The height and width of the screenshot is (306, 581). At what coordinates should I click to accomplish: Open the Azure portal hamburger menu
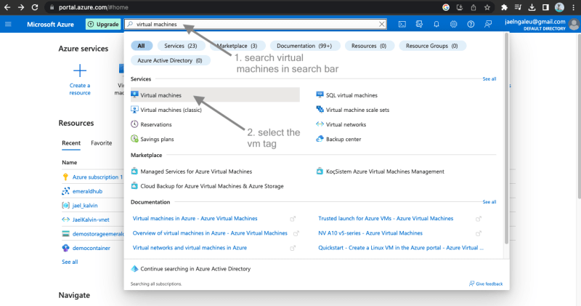8,24
